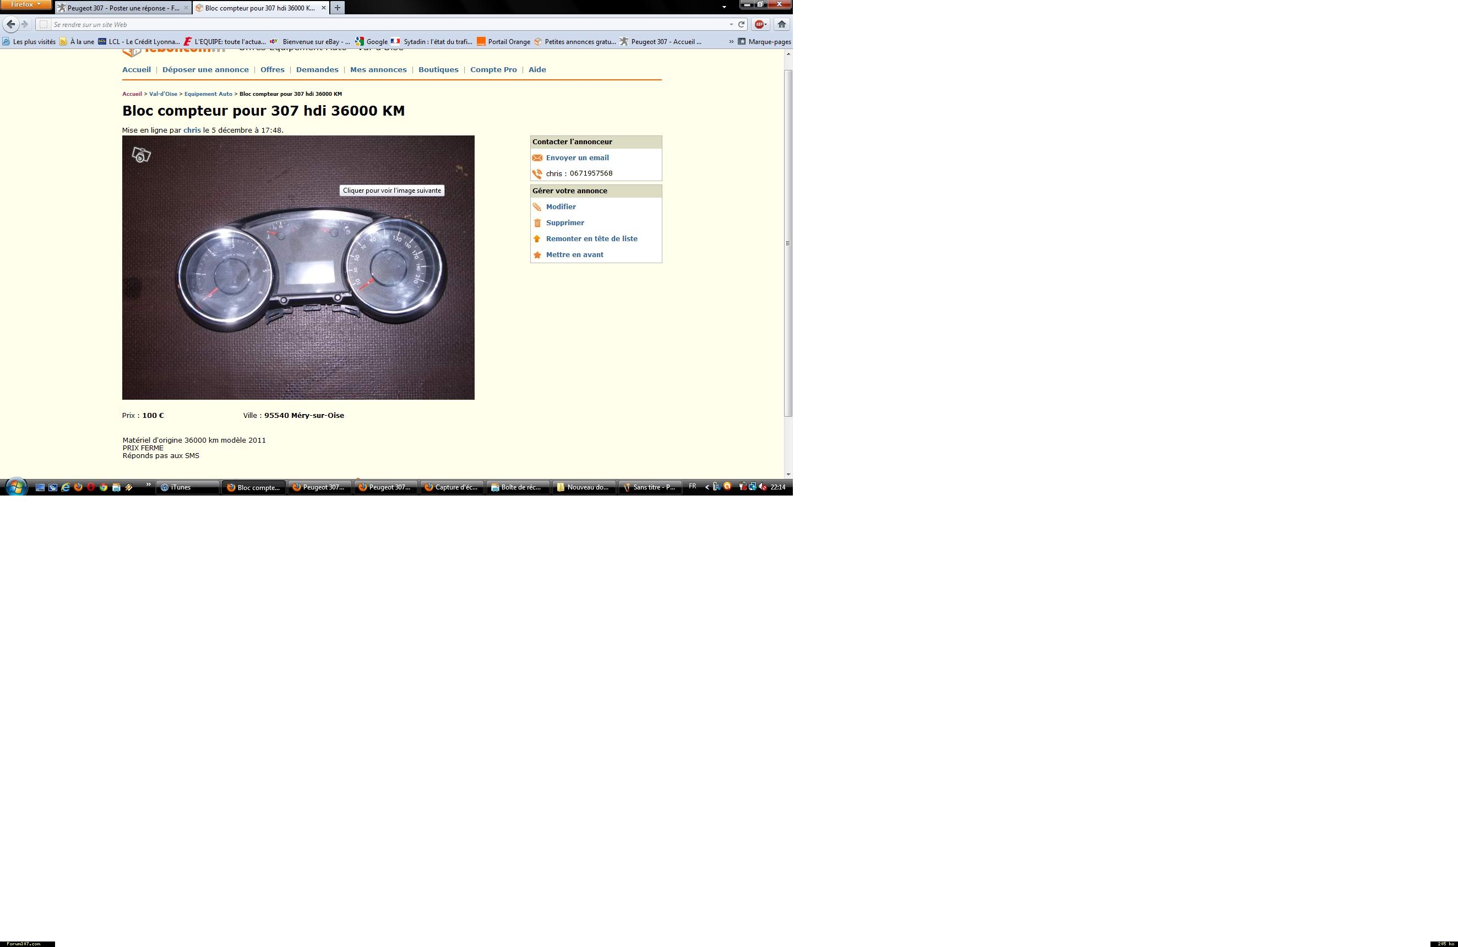This screenshot has width=1458, height=947.
Task: Open Chrome from the quick launch bar
Action: click(x=104, y=488)
